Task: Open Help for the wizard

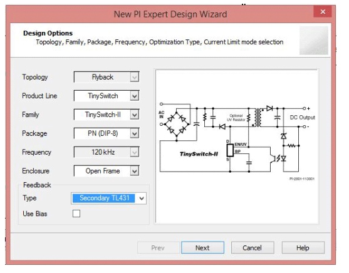Action: 303,247
